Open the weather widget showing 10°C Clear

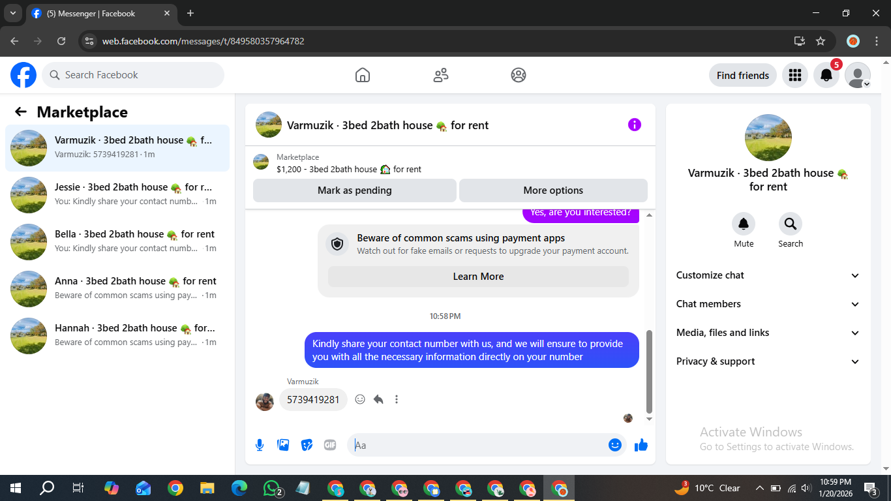point(708,488)
